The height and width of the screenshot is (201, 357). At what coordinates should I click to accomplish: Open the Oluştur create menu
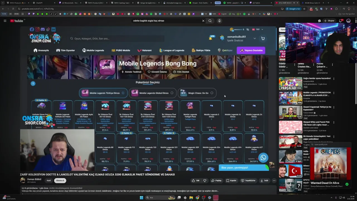click(329, 21)
